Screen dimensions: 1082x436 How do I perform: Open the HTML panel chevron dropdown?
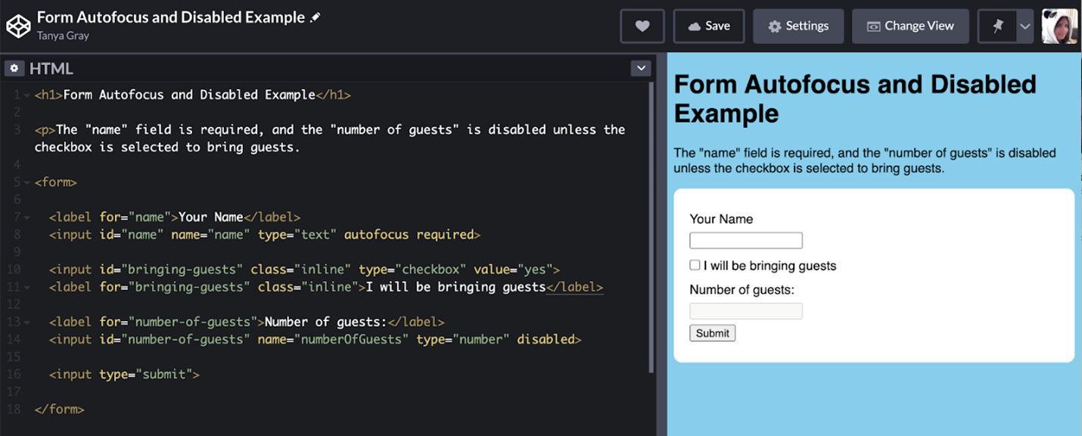point(641,69)
